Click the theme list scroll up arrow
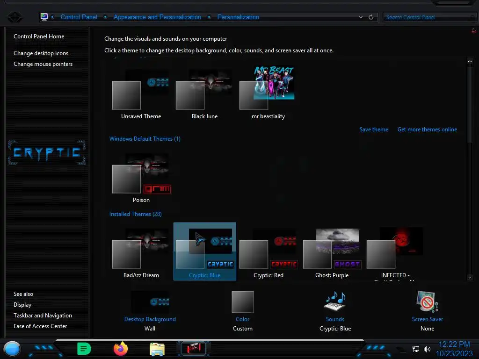 (470, 61)
